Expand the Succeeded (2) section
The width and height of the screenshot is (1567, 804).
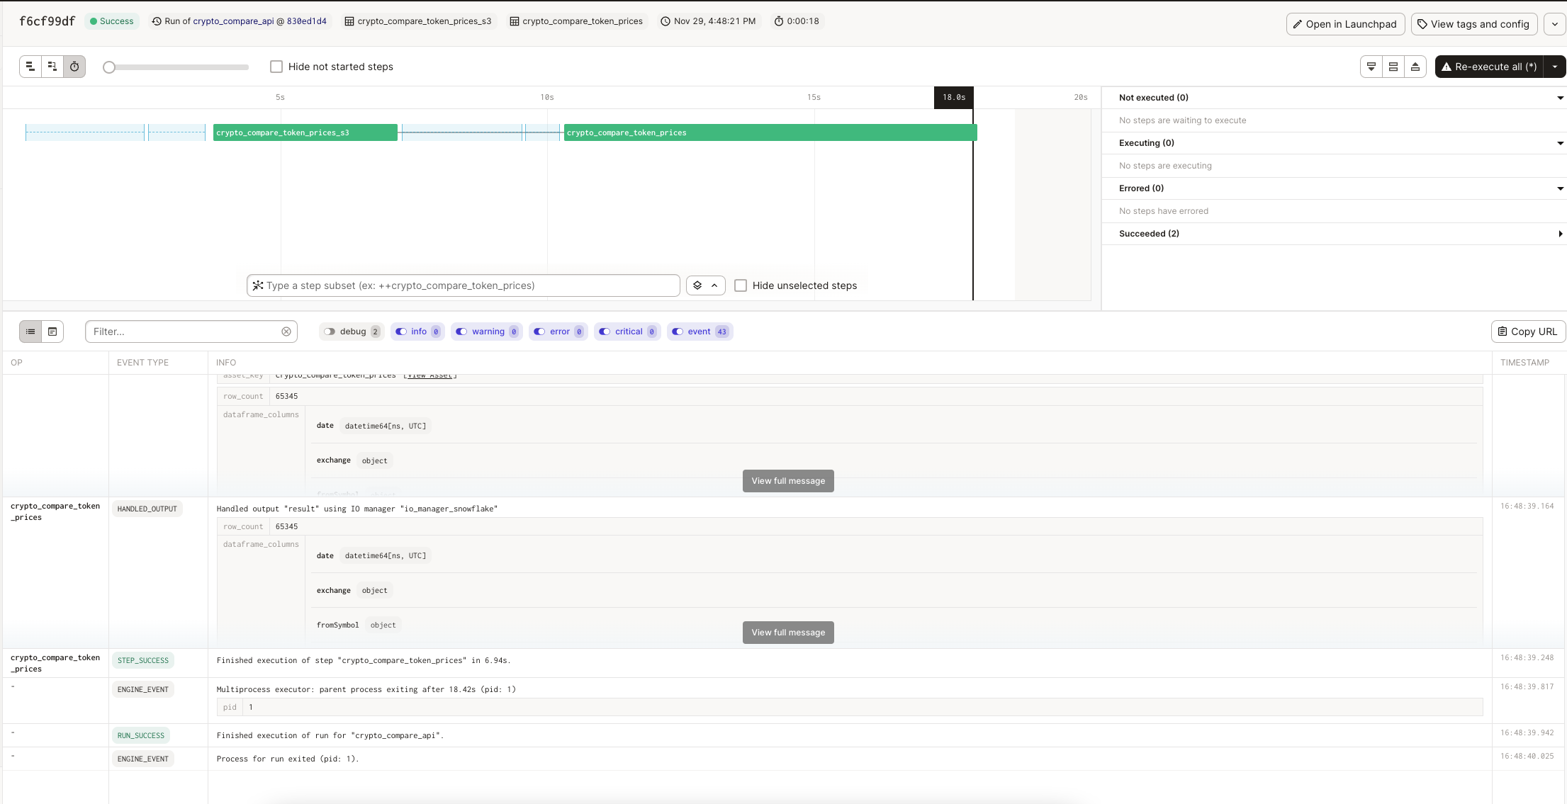click(1559, 234)
